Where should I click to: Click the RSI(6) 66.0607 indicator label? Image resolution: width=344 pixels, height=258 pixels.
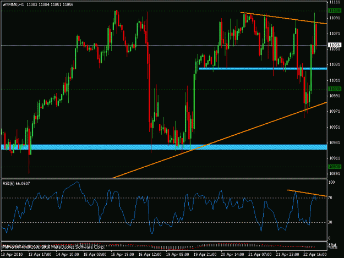(x=16, y=184)
